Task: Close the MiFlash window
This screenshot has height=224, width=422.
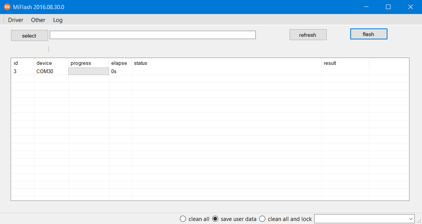Action: click(x=411, y=7)
